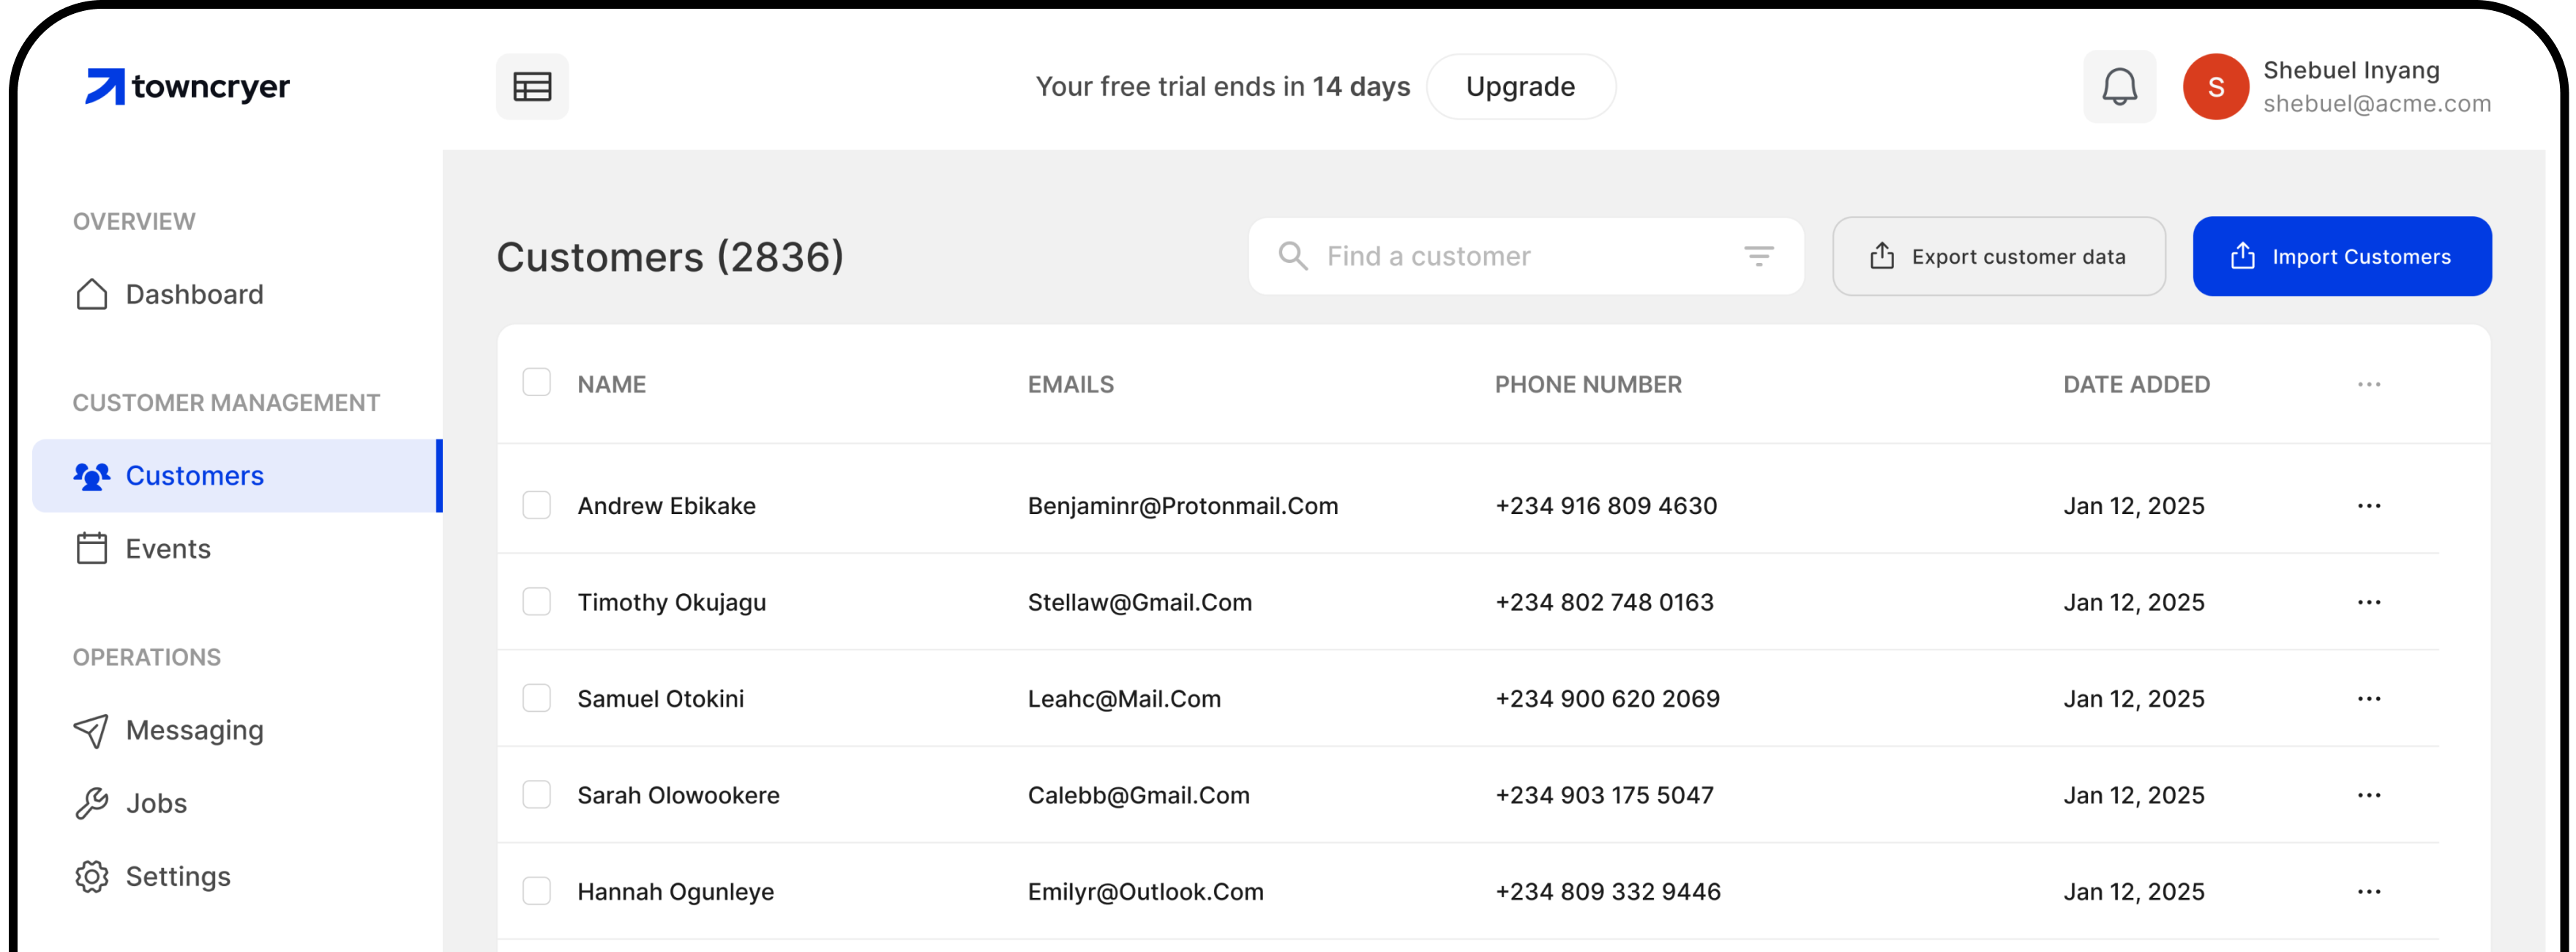Toggle the sidebar layout icon button

point(532,87)
